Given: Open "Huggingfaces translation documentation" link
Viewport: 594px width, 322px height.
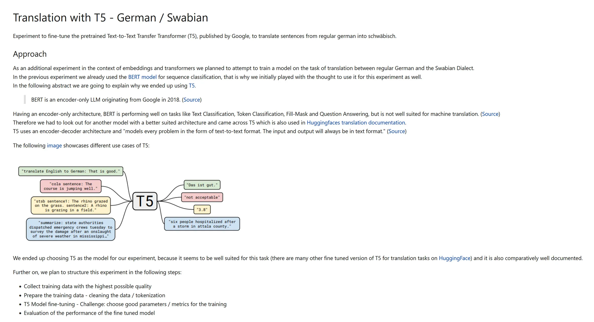Looking at the screenshot, I should 356,123.
